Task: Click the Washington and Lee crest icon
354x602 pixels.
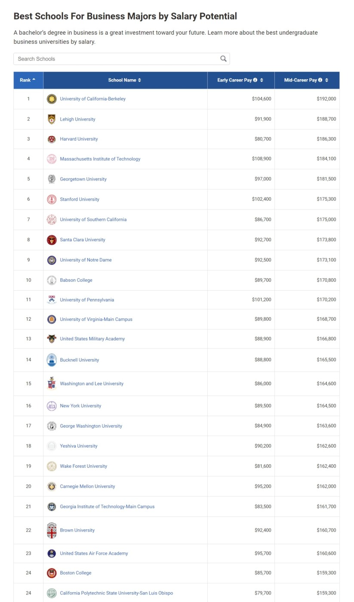Action: click(52, 384)
